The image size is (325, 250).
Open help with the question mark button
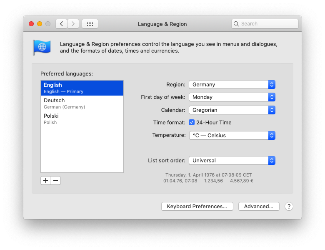click(x=289, y=206)
